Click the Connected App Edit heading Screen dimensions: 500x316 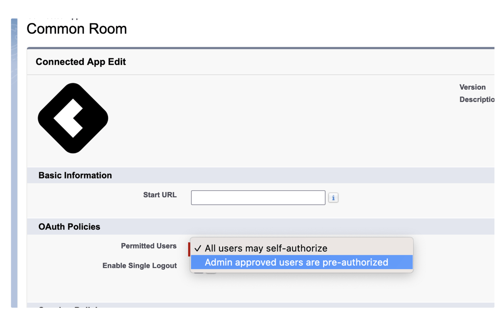(81, 62)
